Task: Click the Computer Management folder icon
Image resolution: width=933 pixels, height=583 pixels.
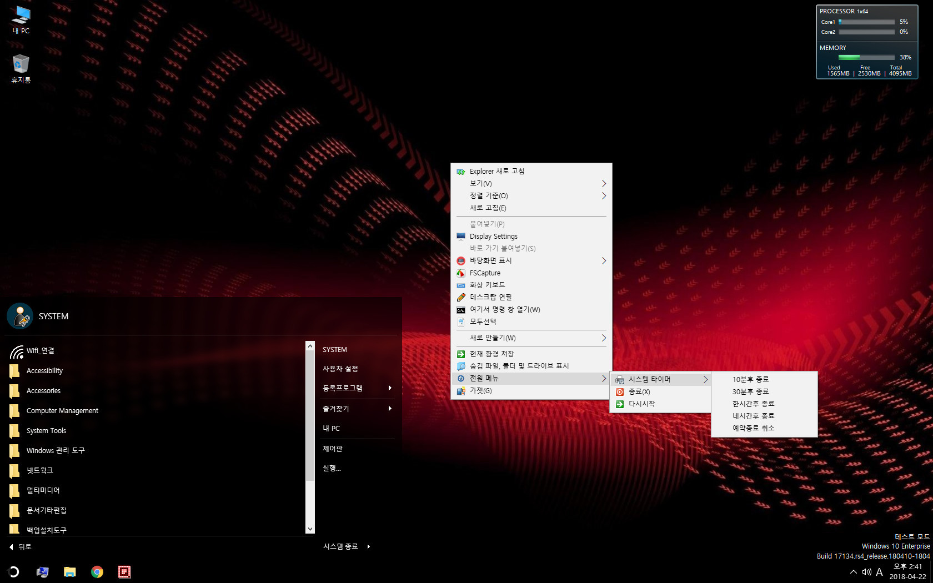Action: point(15,411)
